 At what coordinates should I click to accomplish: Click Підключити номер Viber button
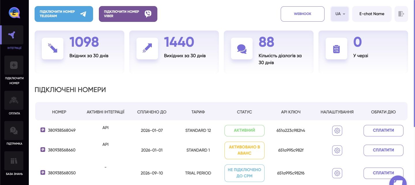(128, 14)
